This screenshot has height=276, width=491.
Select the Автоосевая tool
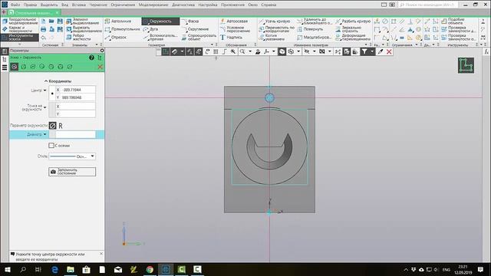(234, 21)
